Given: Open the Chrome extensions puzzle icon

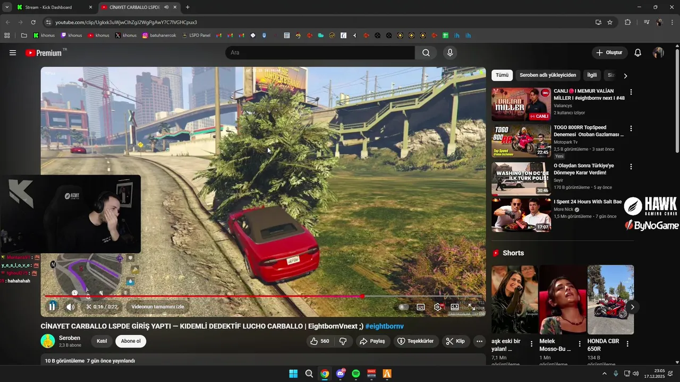Looking at the screenshot, I should coord(628,22).
